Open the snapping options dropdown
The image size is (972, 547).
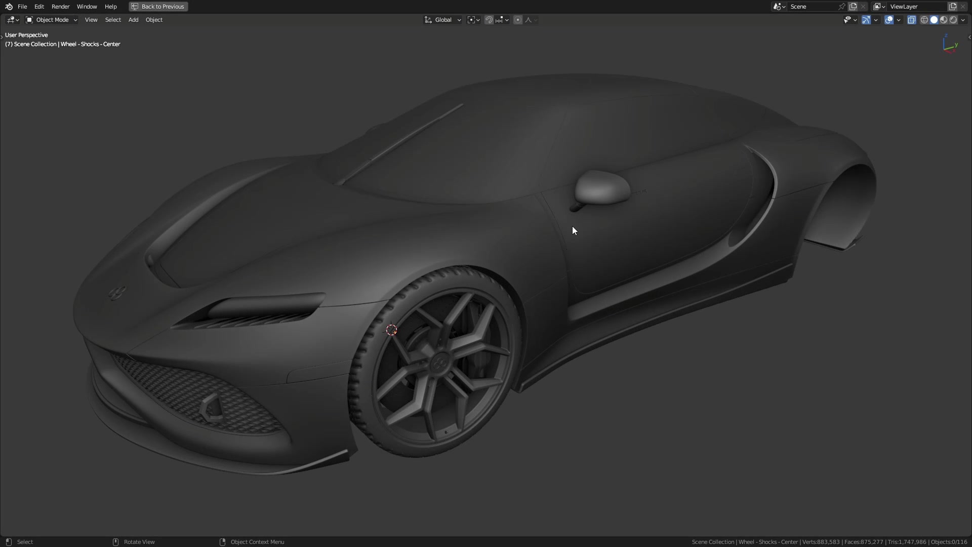click(502, 20)
